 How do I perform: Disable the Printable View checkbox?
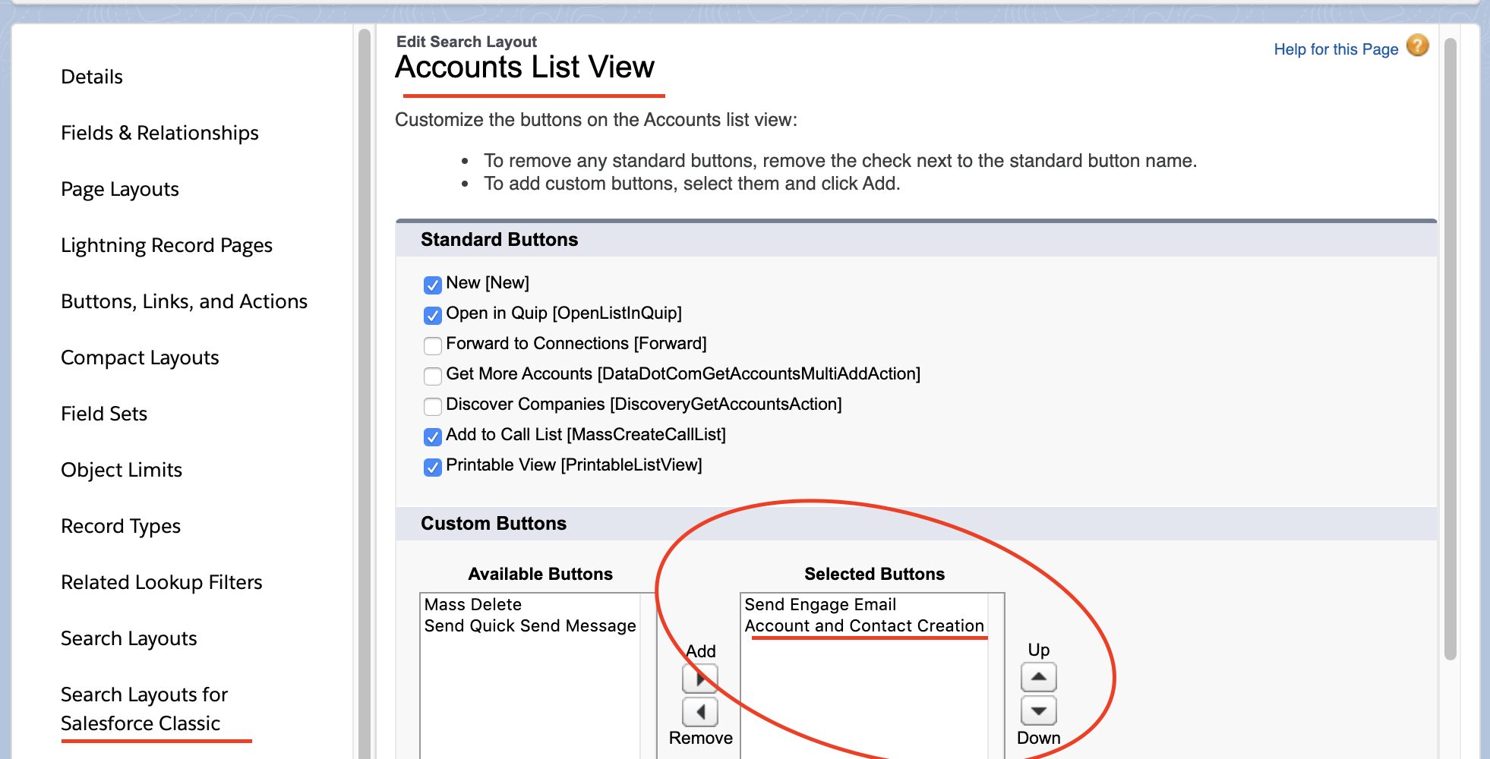tap(433, 467)
